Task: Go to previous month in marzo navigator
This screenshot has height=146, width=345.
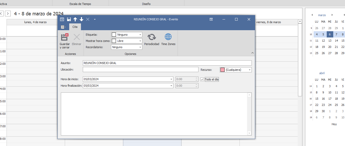Action: pos(312,15)
